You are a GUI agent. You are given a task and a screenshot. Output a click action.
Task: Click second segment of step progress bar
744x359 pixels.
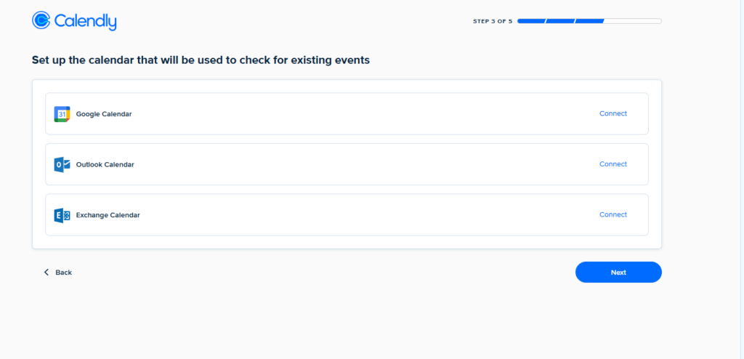[561, 21]
